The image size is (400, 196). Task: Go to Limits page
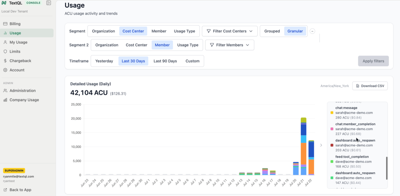[x=27, y=52]
